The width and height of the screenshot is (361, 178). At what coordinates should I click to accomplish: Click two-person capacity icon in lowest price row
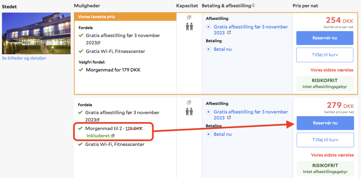[x=189, y=26]
